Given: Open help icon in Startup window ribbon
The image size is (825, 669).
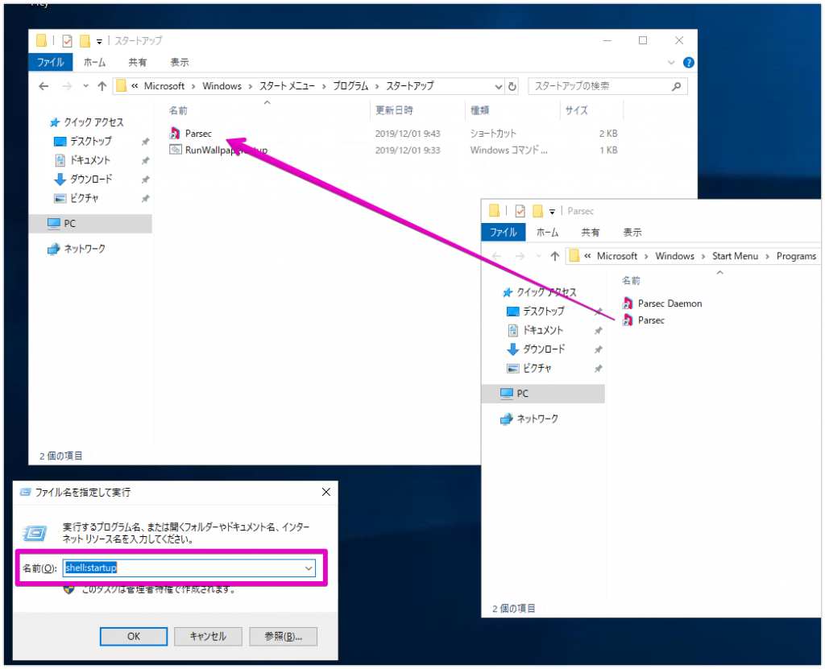Looking at the screenshot, I should [687, 62].
